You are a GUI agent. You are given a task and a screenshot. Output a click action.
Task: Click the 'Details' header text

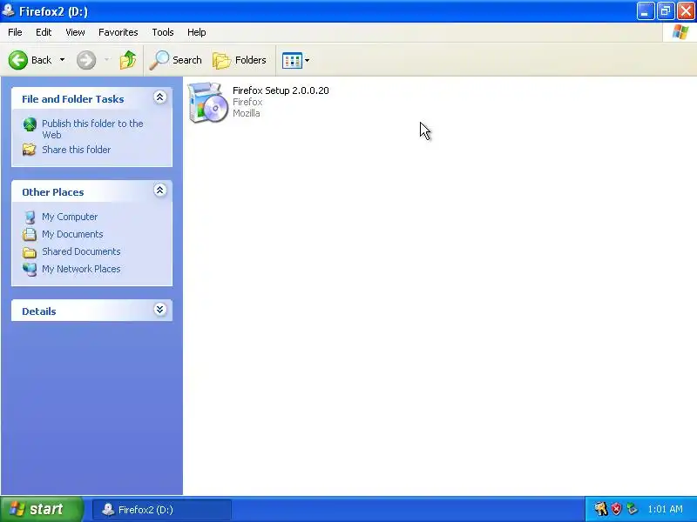(x=39, y=311)
